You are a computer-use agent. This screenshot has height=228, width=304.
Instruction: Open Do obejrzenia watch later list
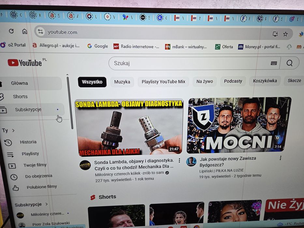pos(38,176)
